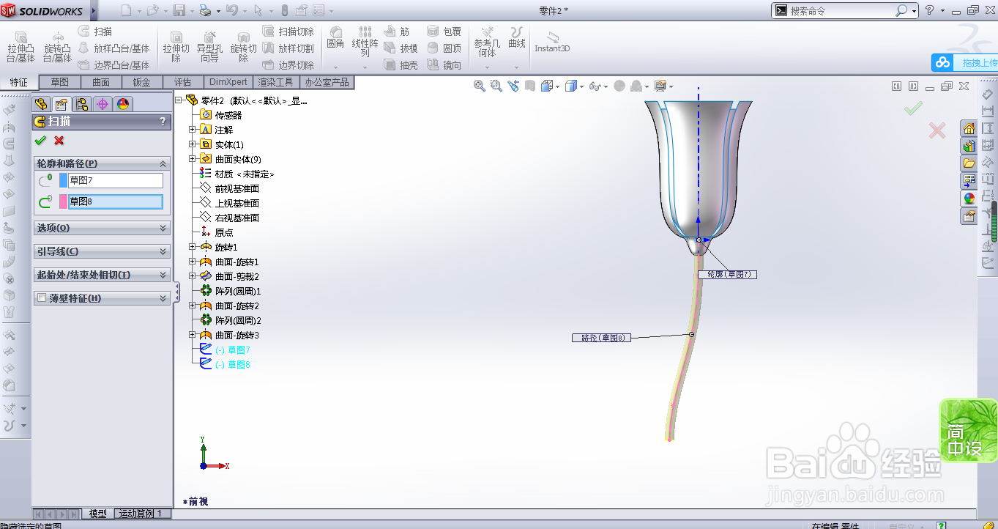998x529 pixels.
Task: Toggle Instant3D mode
Action: [x=552, y=42]
